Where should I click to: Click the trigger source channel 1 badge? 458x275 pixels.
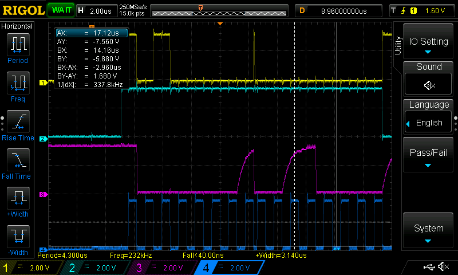coord(413,11)
